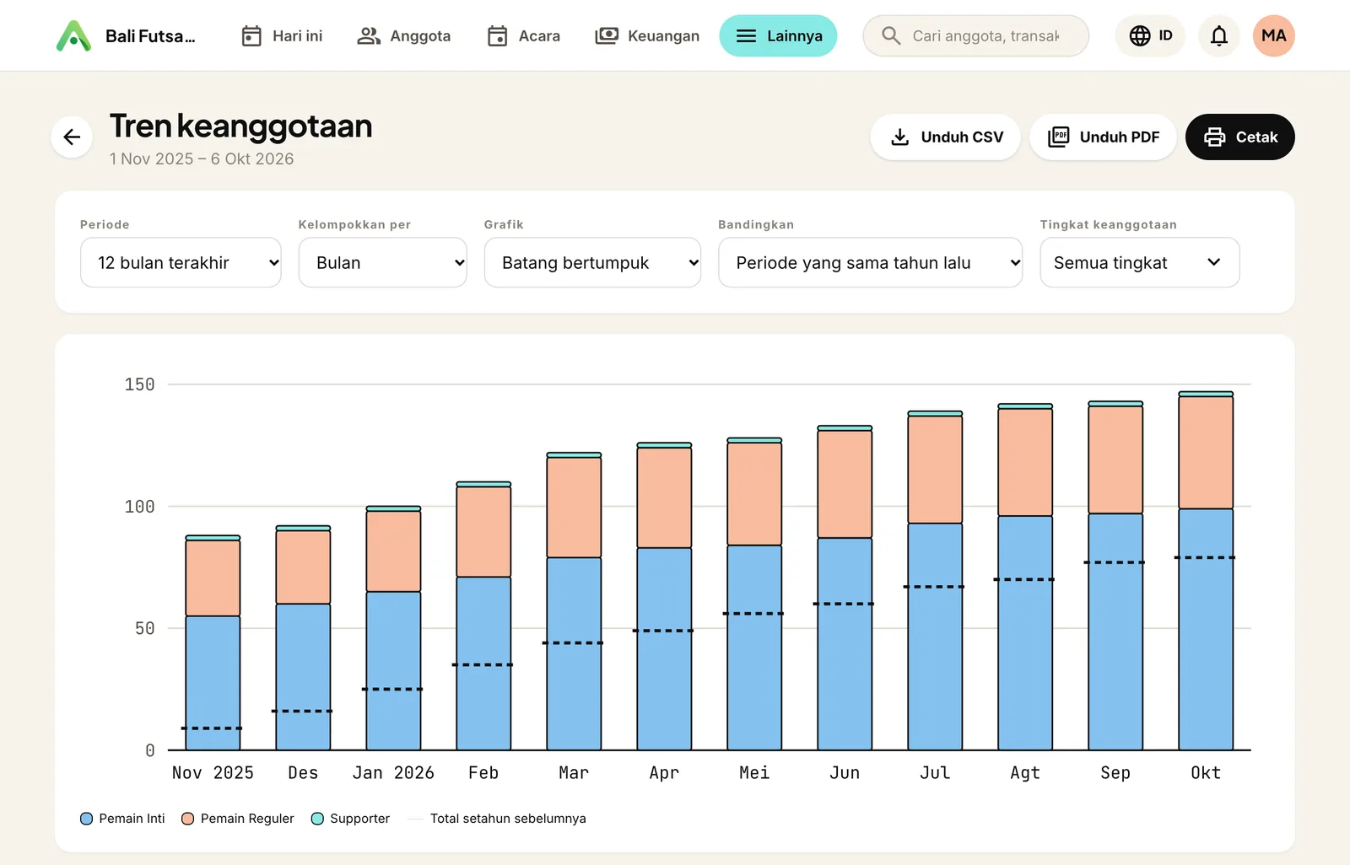Click Unduh CSV button

945,137
